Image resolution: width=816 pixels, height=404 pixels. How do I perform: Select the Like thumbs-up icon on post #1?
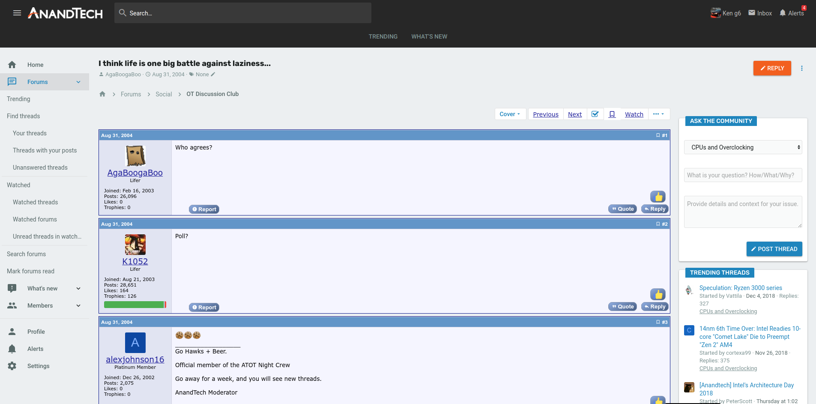(x=658, y=196)
